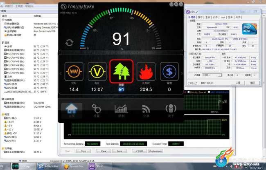Collapse the power values group in AIDA64
This screenshot has height=170, width=266.
(x=3, y=148)
